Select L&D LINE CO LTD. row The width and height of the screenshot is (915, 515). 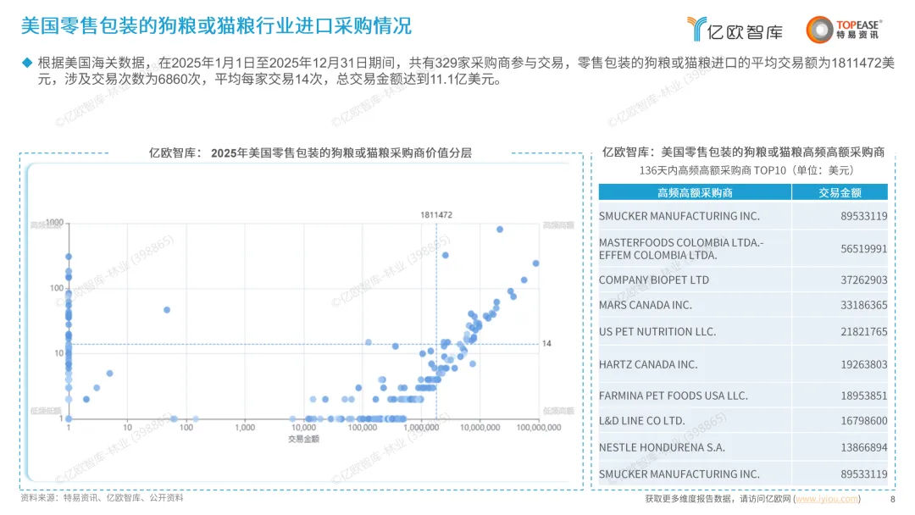pos(743,420)
